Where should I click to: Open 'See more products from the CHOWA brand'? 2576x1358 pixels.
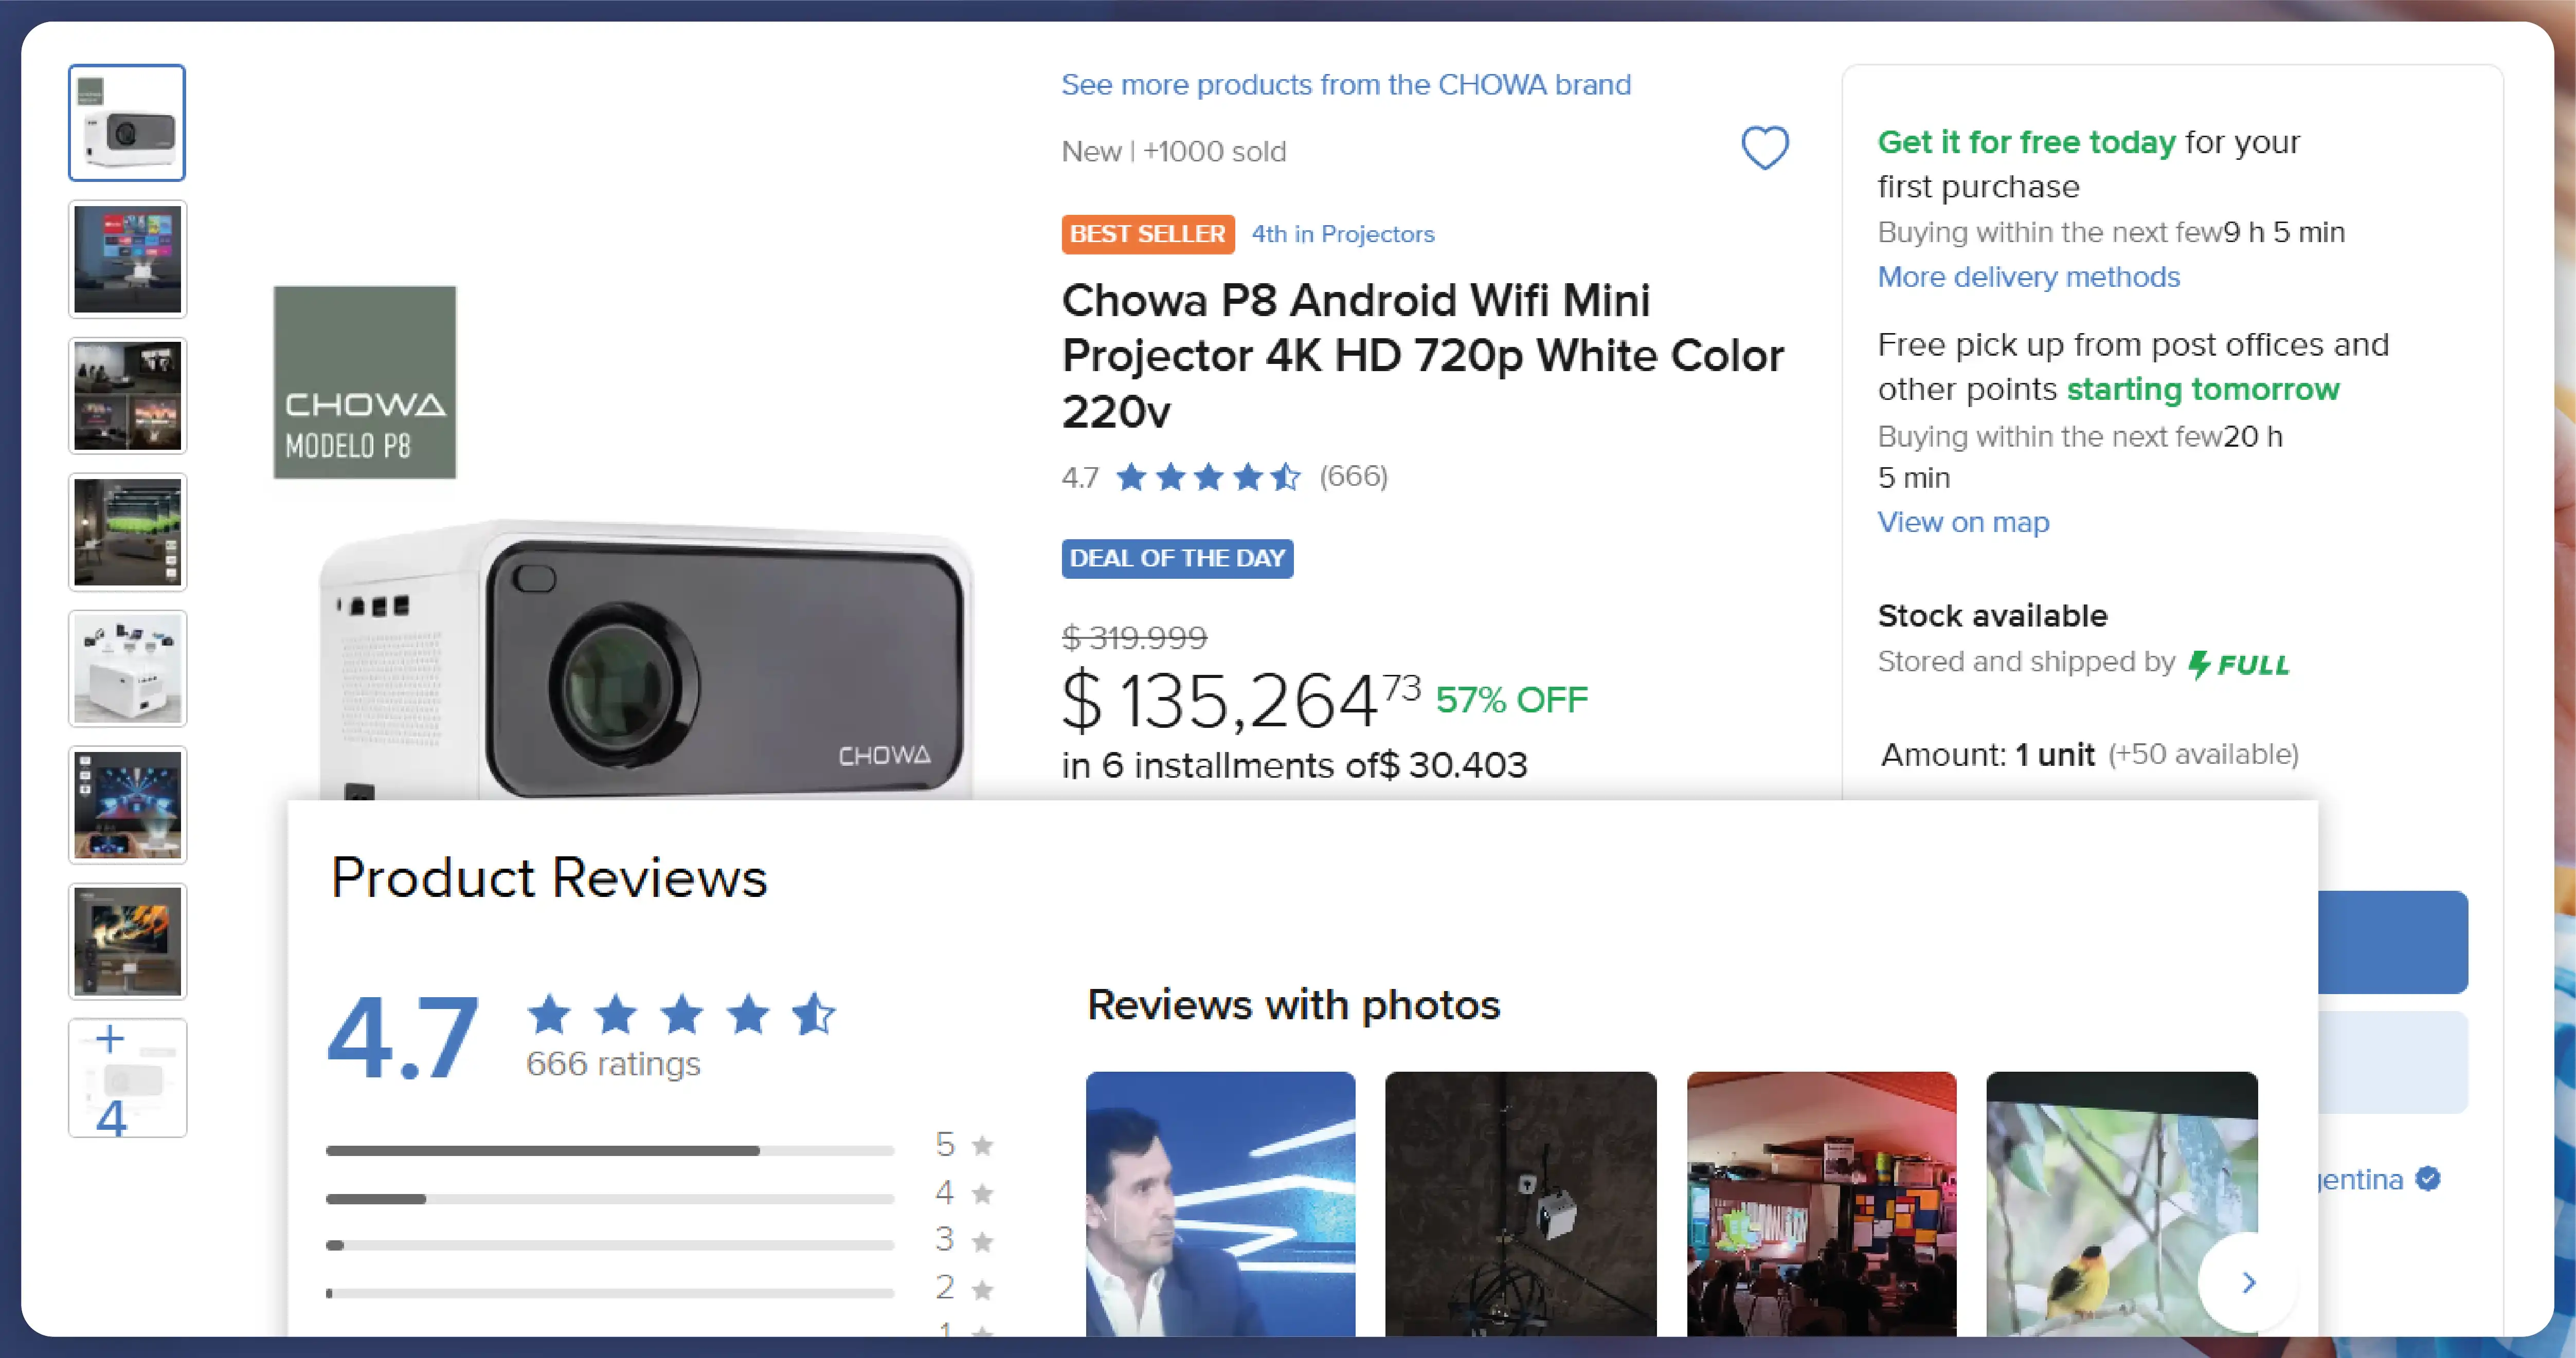(x=1346, y=85)
